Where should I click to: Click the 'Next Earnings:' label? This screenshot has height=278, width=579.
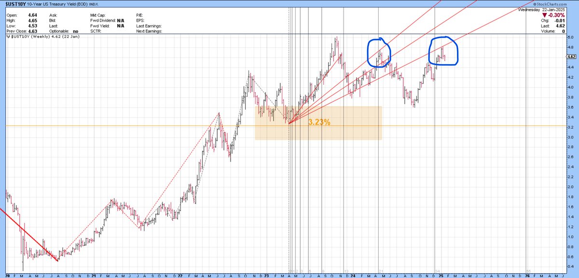pyautogui.click(x=149, y=31)
